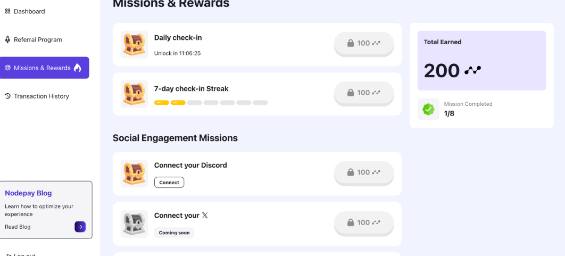This screenshot has width=565, height=256.
Task: Claim the locked 100 reward for Daily check-in
Action: (364, 44)
